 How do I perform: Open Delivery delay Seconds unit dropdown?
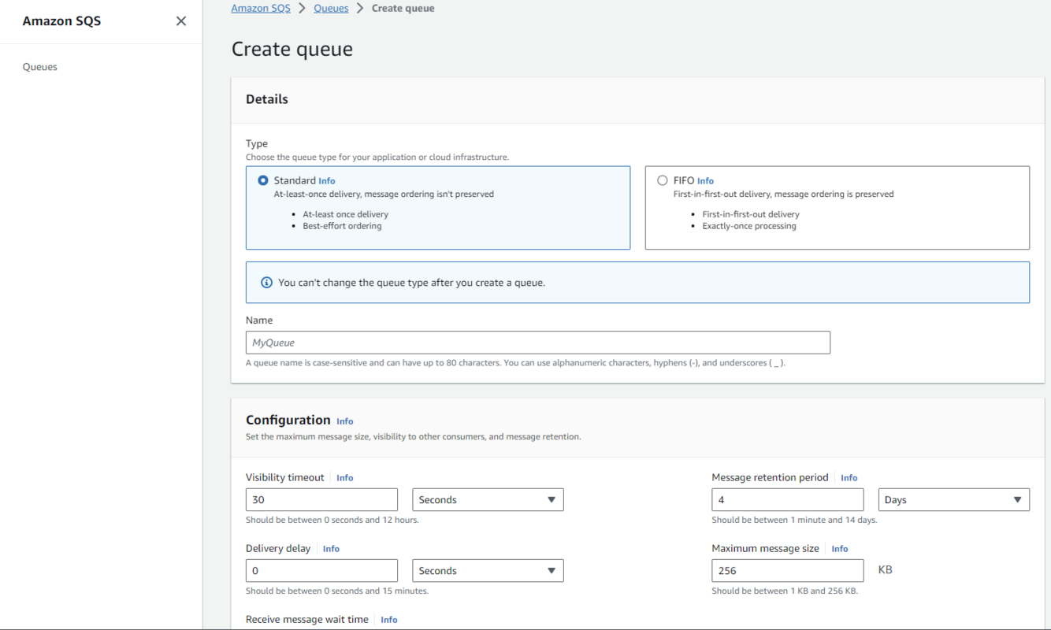[488, 571]
